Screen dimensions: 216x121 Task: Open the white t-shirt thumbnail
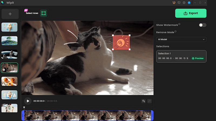click(9, 108)
